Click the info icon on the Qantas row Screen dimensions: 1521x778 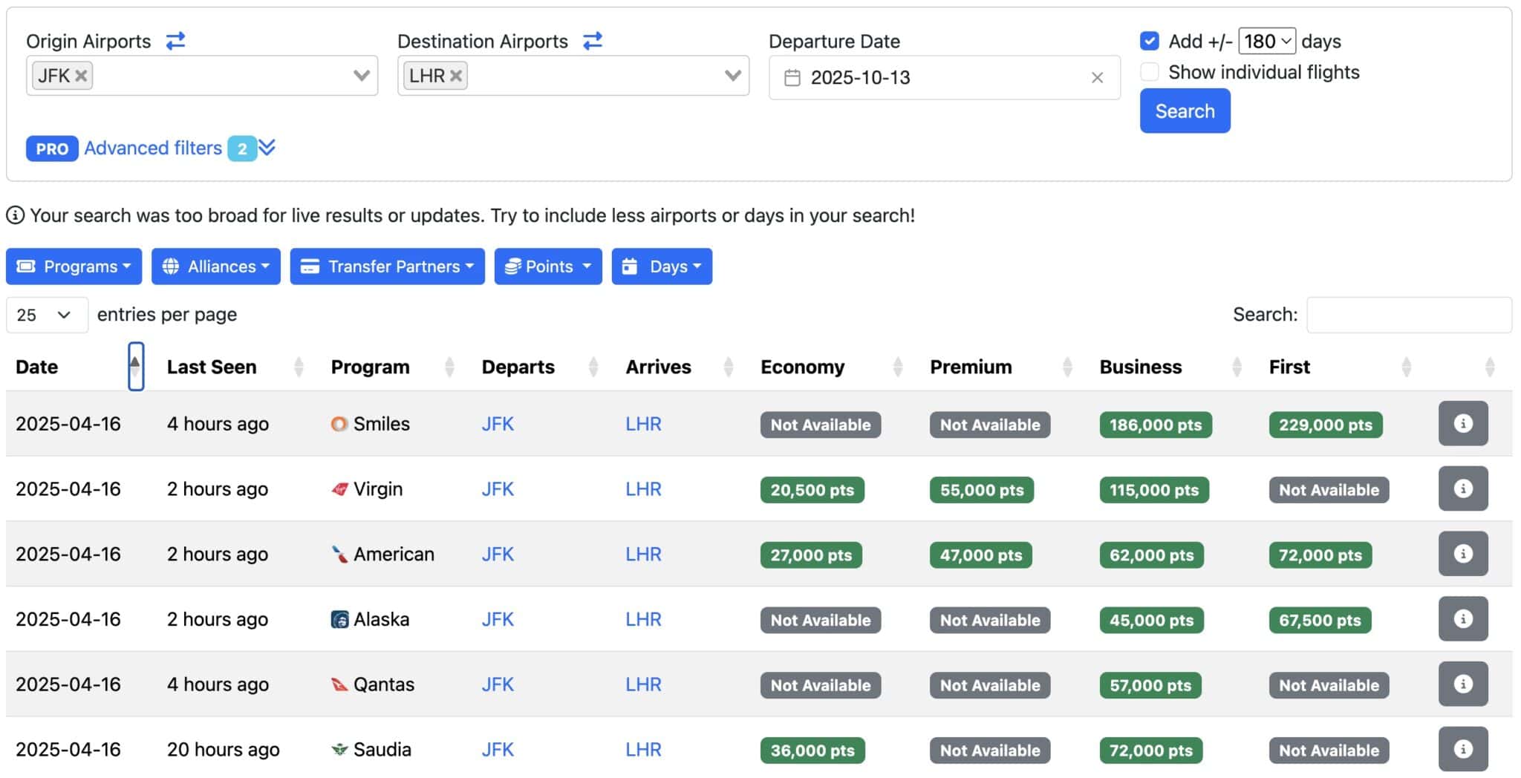1463,684
